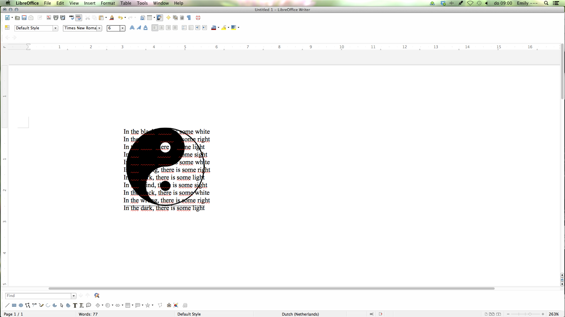Click Dutch (Netherlands) language in status bar
The height and width of the screenshot is (317, 565).
coord(300,314)
